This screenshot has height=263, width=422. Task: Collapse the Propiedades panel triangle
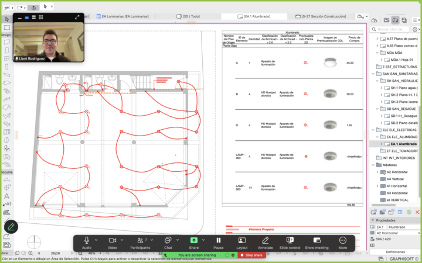tap(373, 220)
